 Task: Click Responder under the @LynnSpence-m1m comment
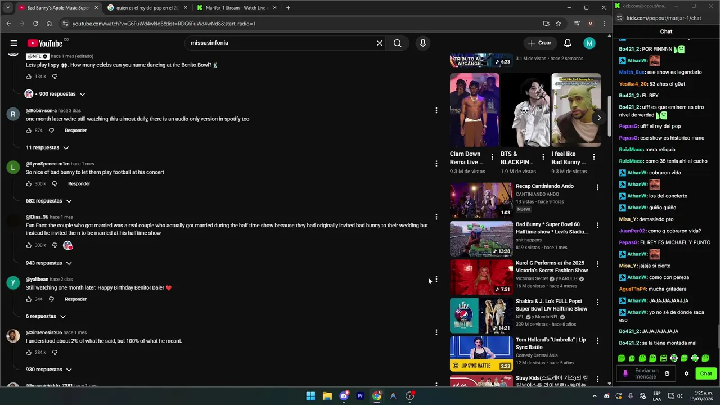pyautogui.click(x=79, y=184)
